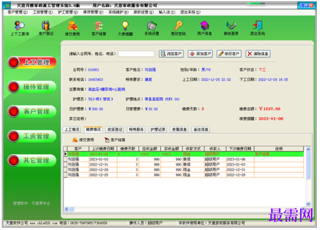The height and width of the screenshot is (230, 322).
Task: Open the 用户信息 books icon
Action: tap(205, 28)
